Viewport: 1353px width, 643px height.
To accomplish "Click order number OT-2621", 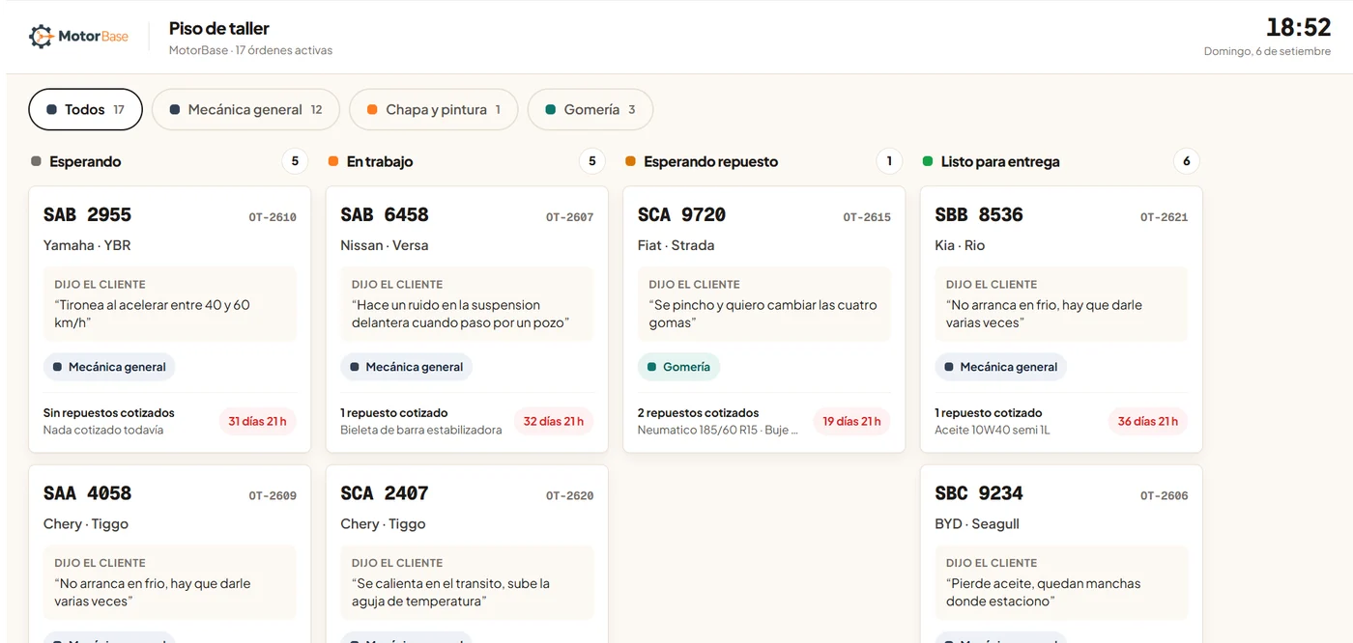I will tap(1164, 217).
